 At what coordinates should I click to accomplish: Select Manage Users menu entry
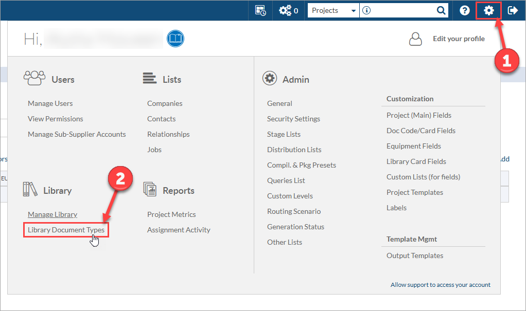[50, 103]
